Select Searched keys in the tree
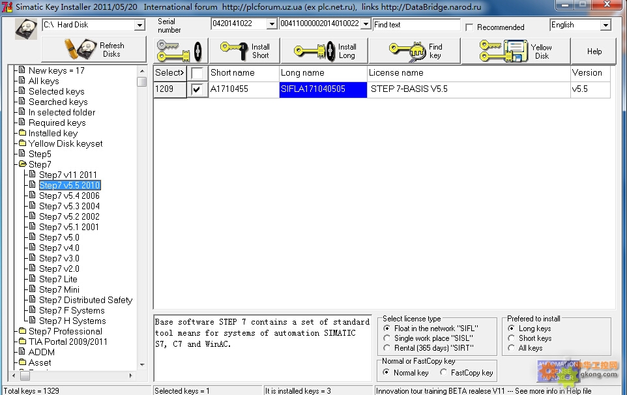Screen dimensions: 627x395 coord(58,102)
